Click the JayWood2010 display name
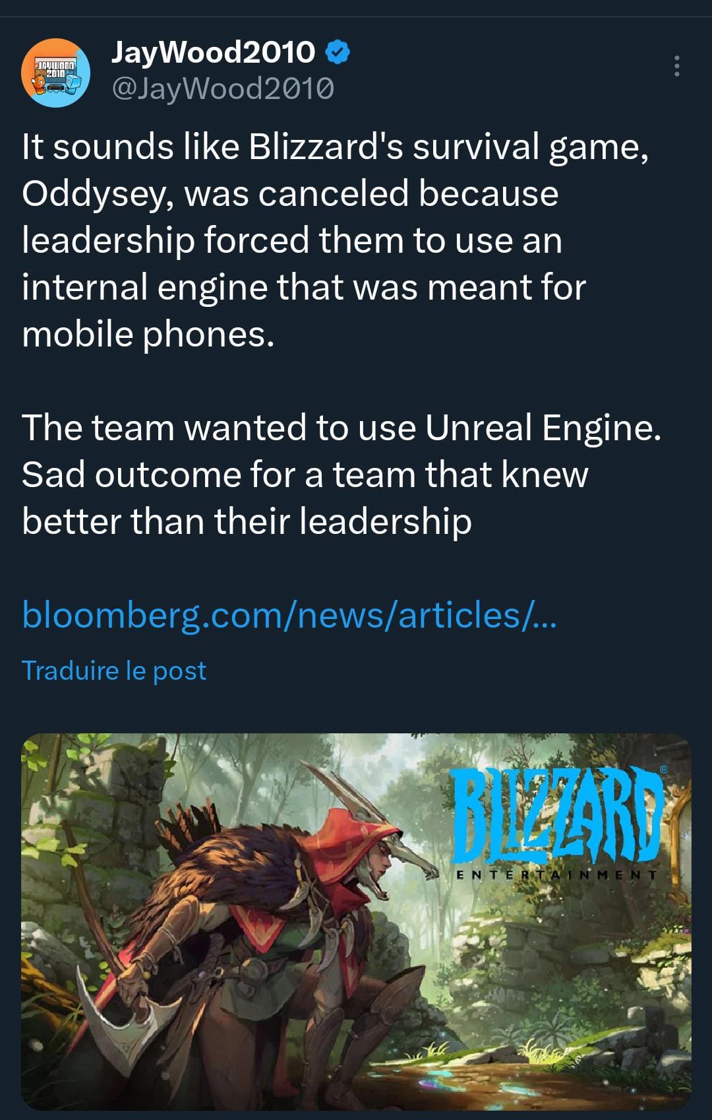Image resolution: width=712 pixels, height=1120 pixels. point(213,52)
